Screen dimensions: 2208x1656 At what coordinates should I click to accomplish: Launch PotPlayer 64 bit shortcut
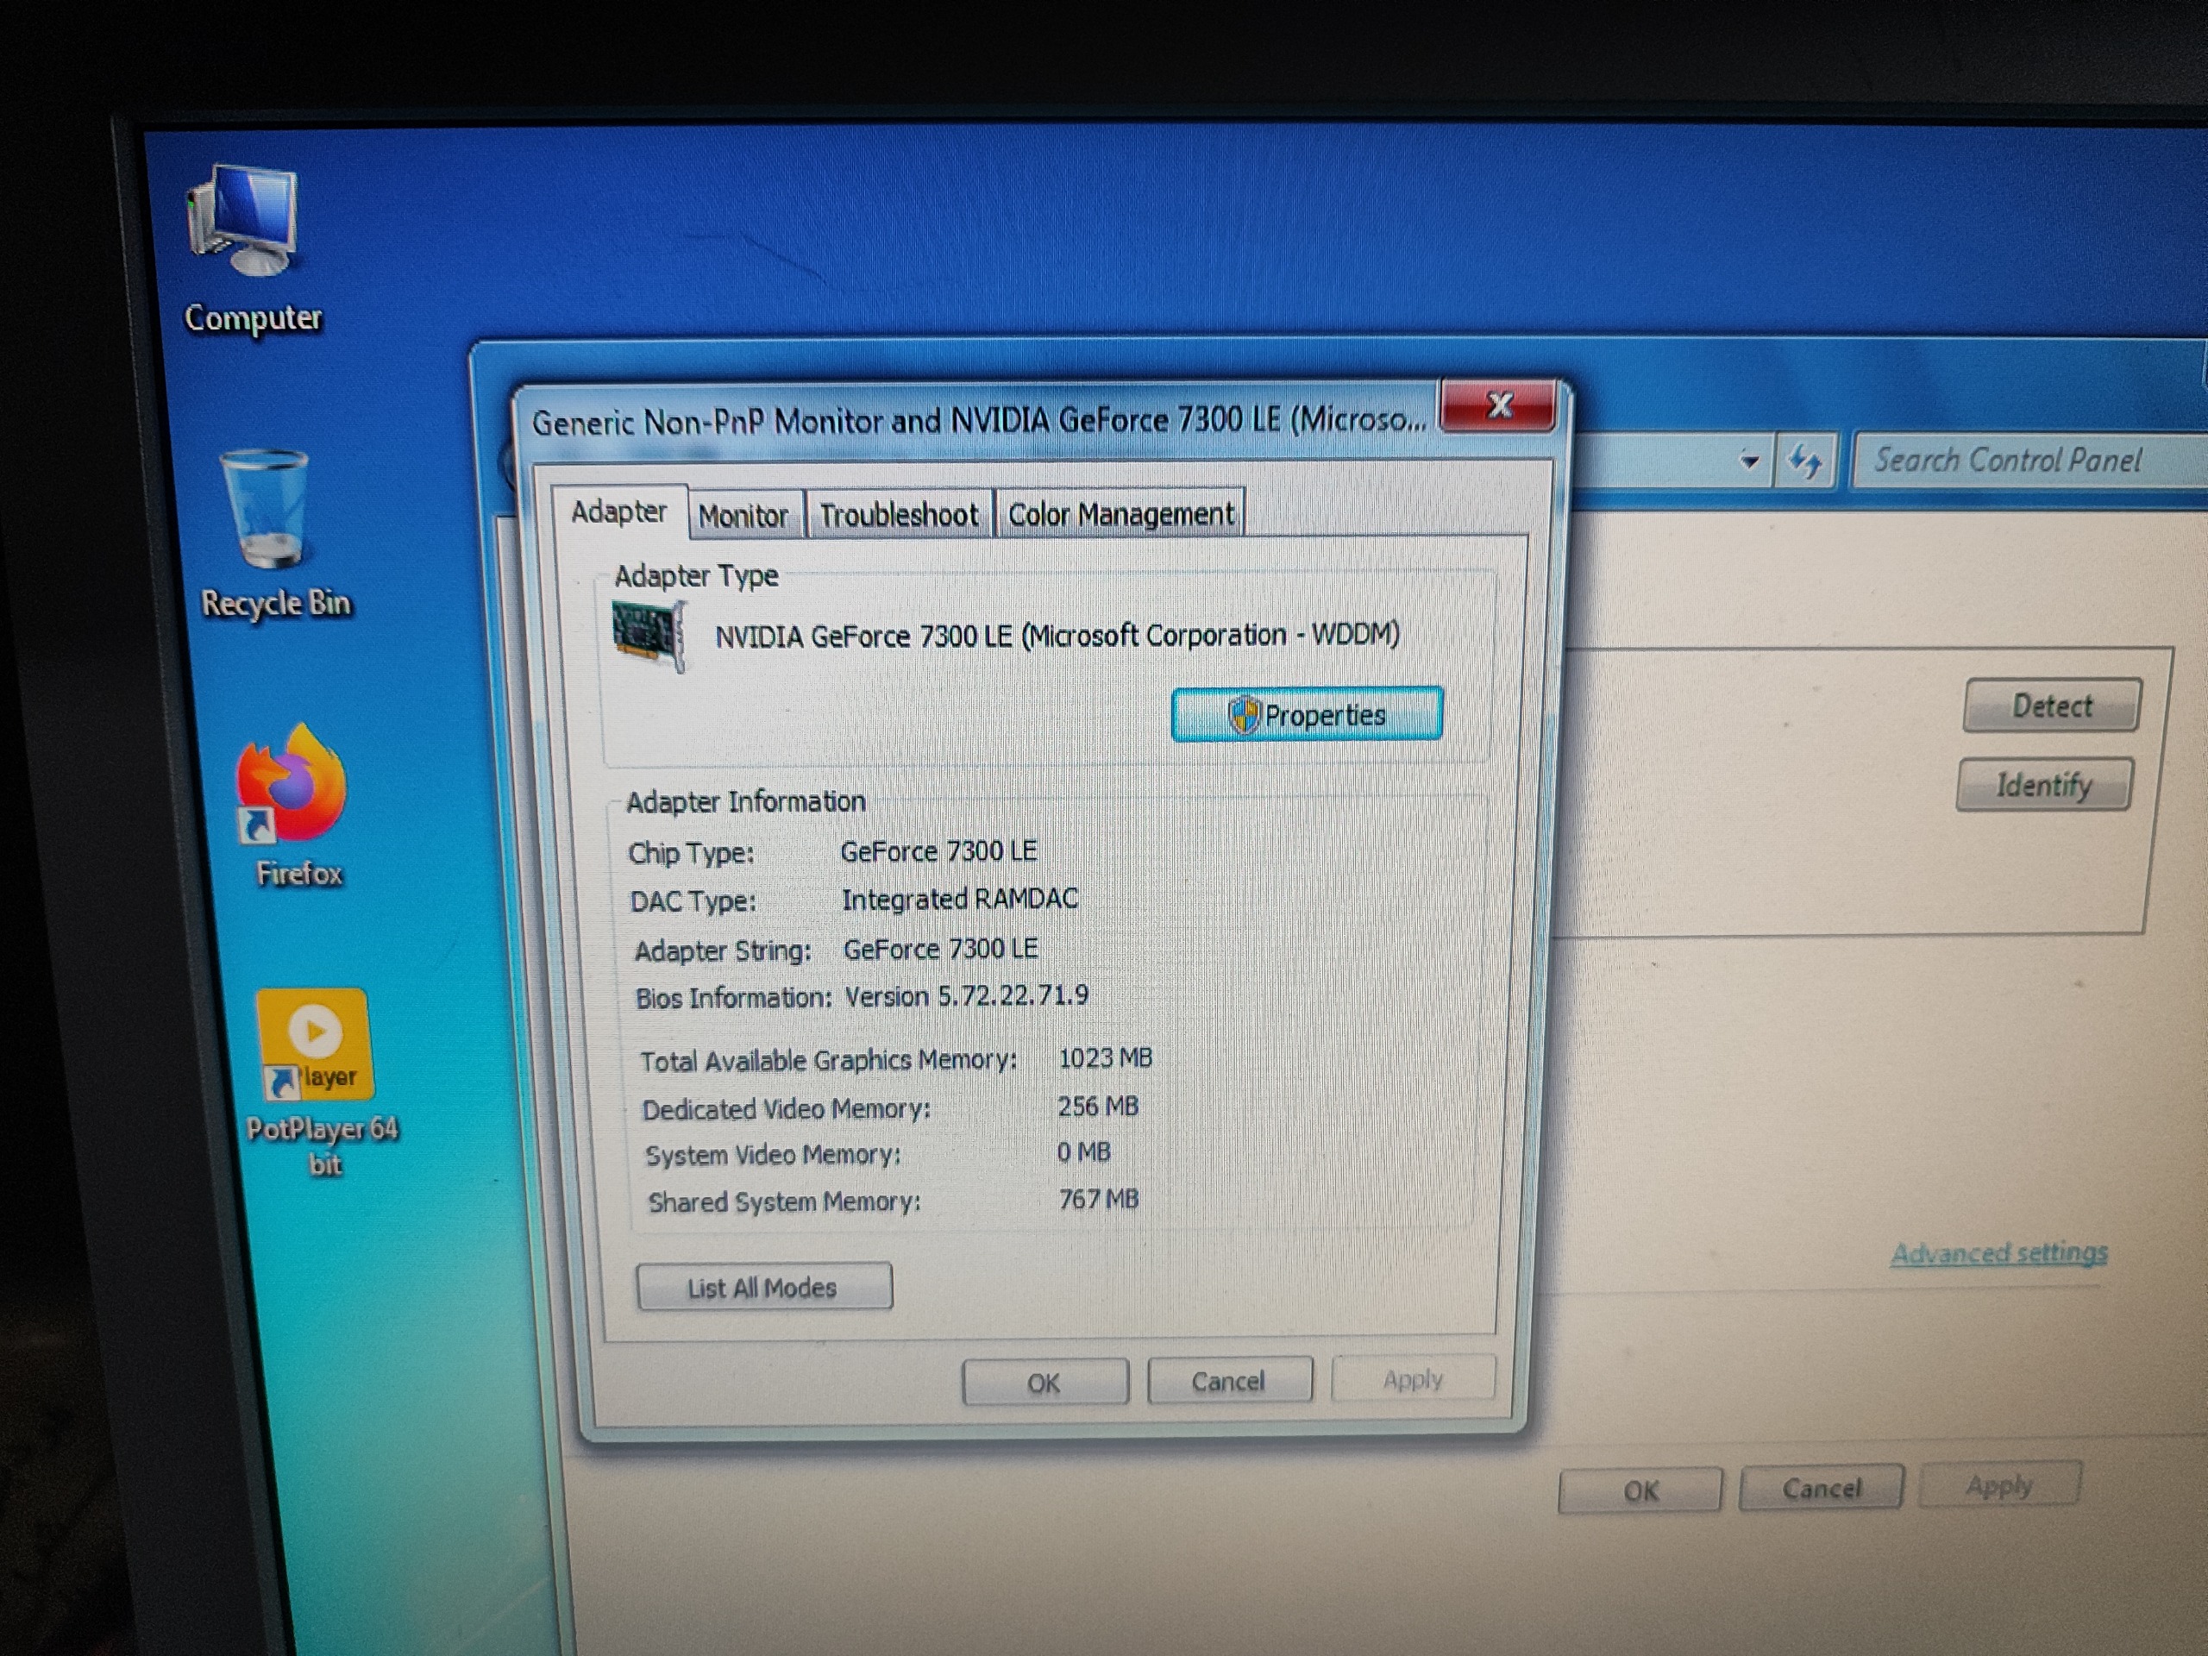pyautogui.click(x=319, y=1082)
